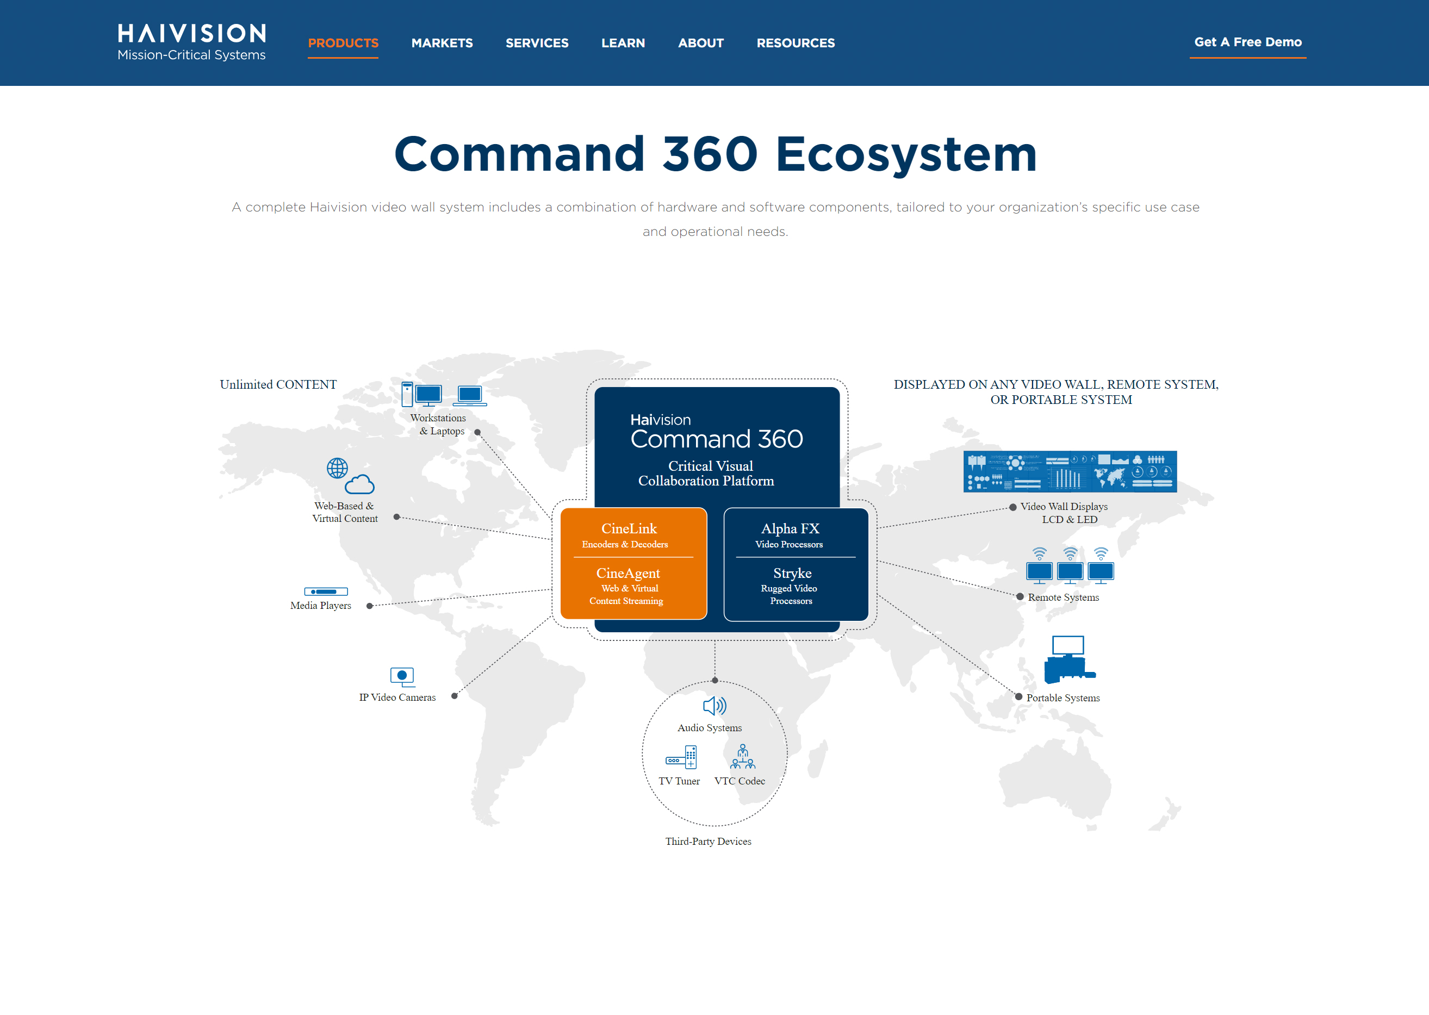Click the intro paragraph about Haivision video wall system
1429x1015 pixels.
tap(715, 219)
